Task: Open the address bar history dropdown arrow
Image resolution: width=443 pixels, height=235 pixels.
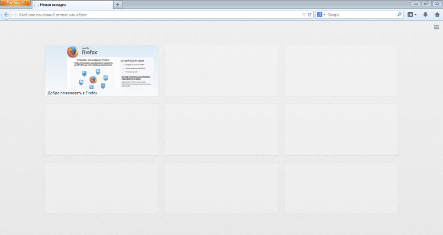Action: click(304, 15)
